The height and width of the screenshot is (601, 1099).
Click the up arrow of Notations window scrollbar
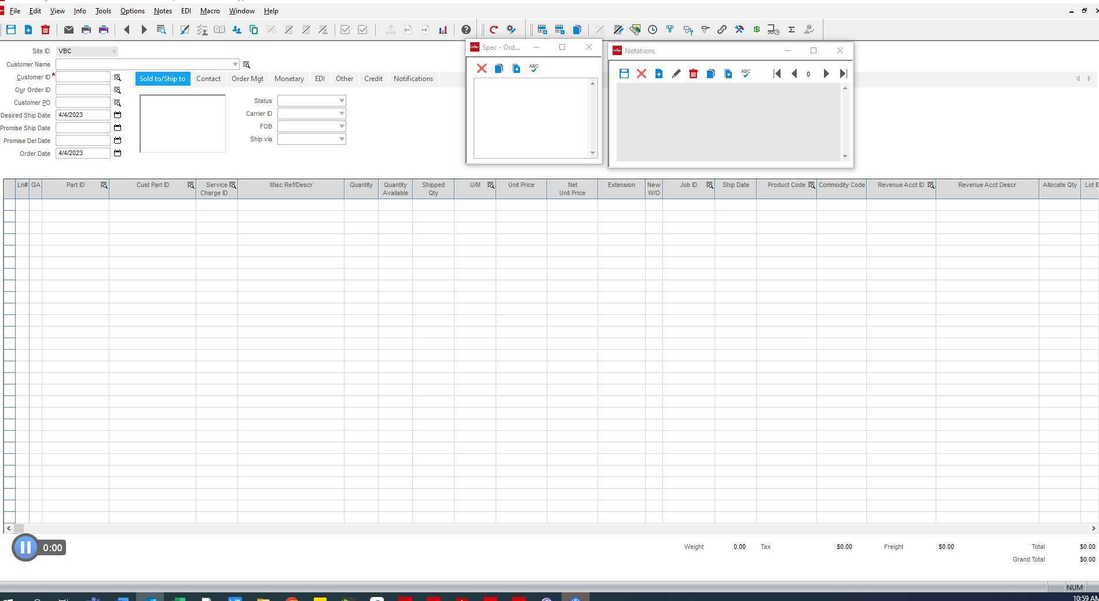(x=845, y=88)
